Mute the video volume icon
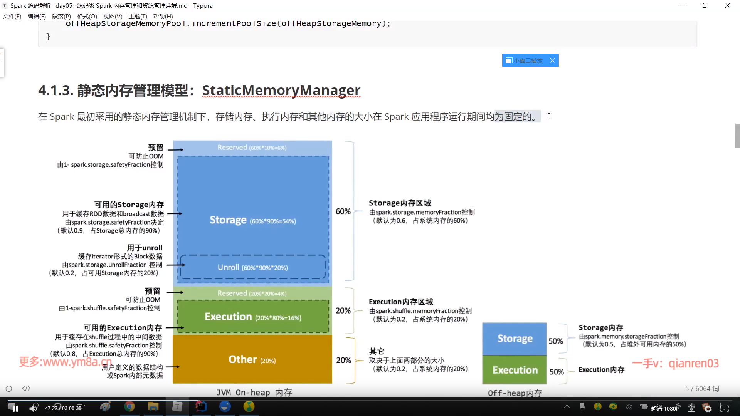This screenshot has width=740, height=416. click(34, 408)
